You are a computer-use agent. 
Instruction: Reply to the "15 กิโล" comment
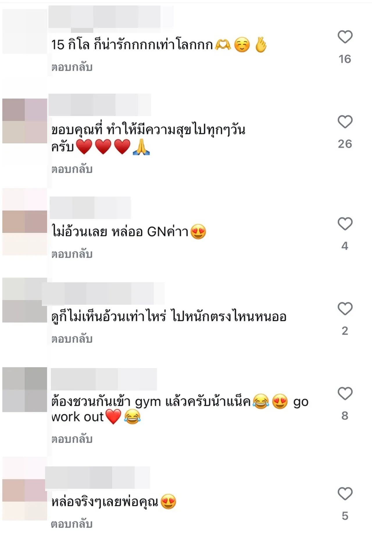pyautogui.click(x=72, y=67)
